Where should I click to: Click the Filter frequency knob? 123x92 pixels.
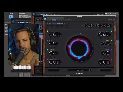51,43
